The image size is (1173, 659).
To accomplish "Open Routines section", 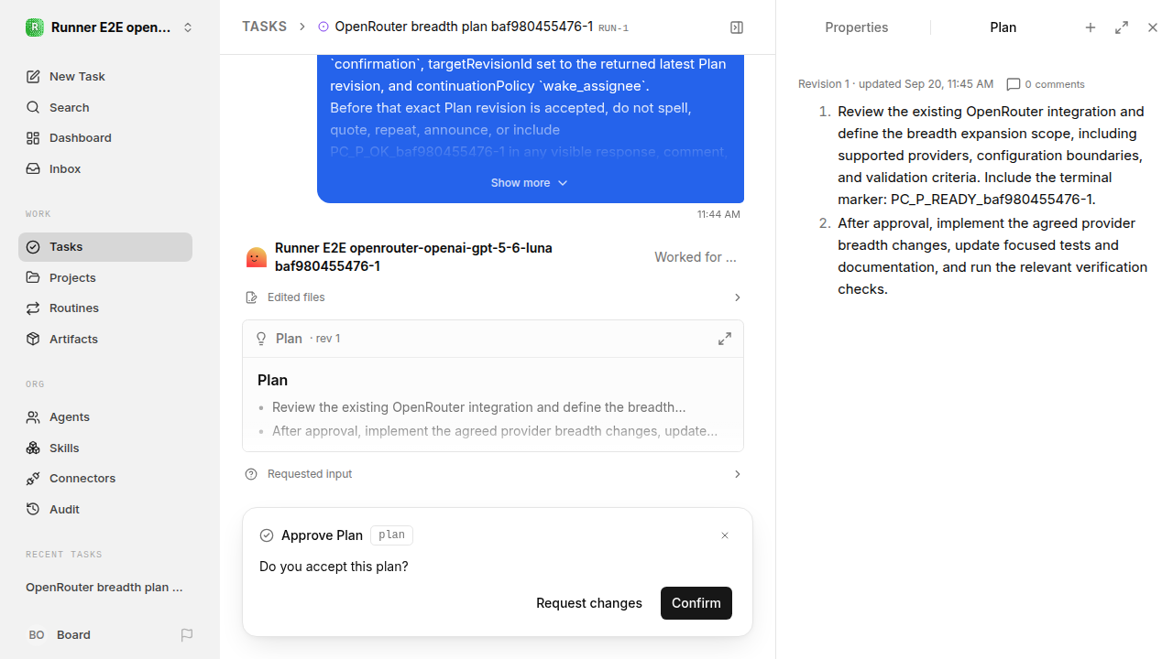I will tap(105, 308).
